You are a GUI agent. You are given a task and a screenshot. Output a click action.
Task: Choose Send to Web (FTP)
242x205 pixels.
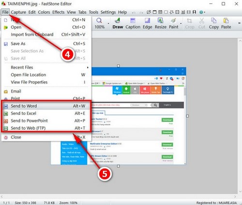pyautogui.click(x=46, y=128)
